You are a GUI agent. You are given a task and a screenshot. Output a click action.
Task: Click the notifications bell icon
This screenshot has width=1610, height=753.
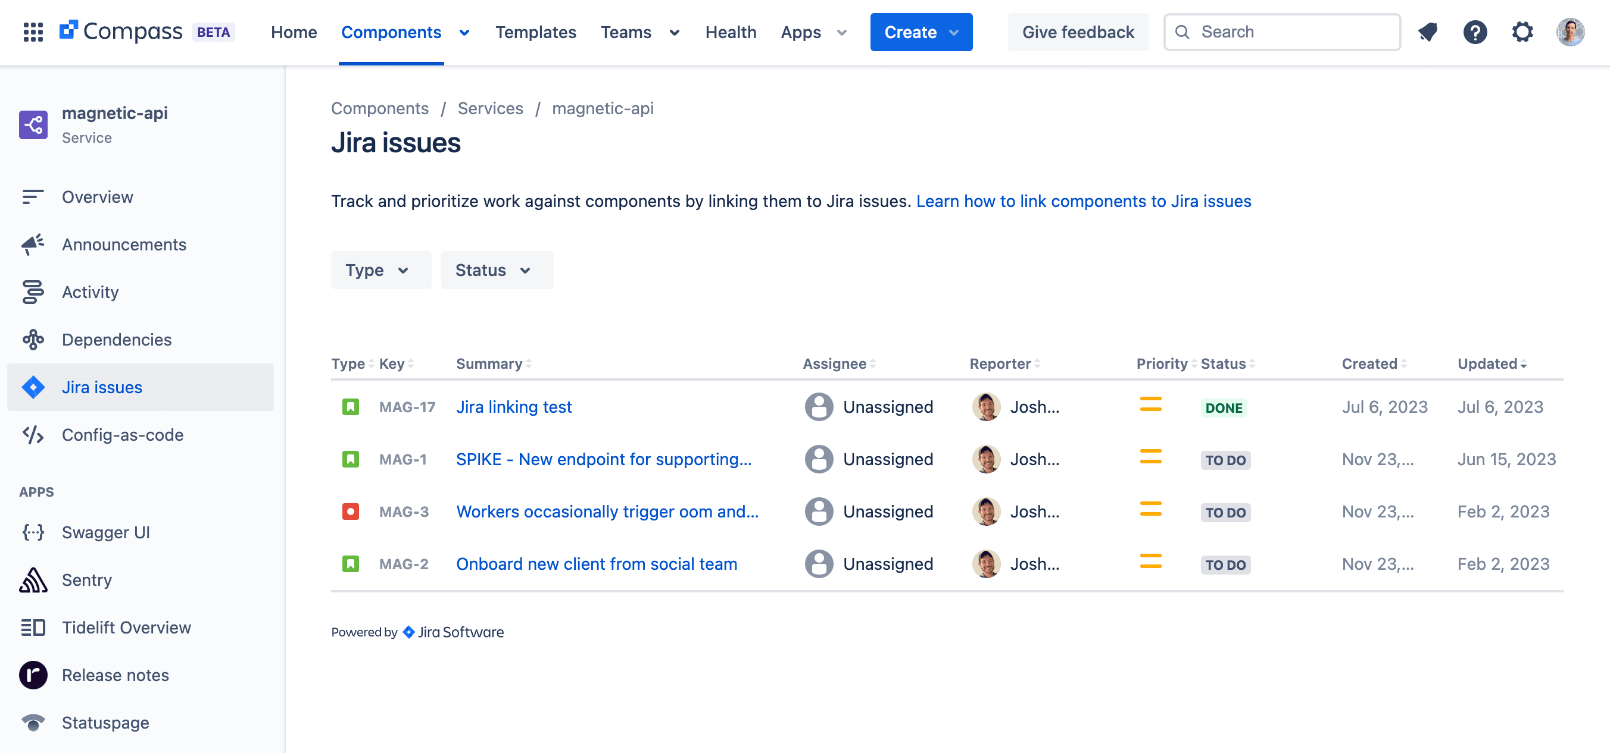(x=1427, y=32)
